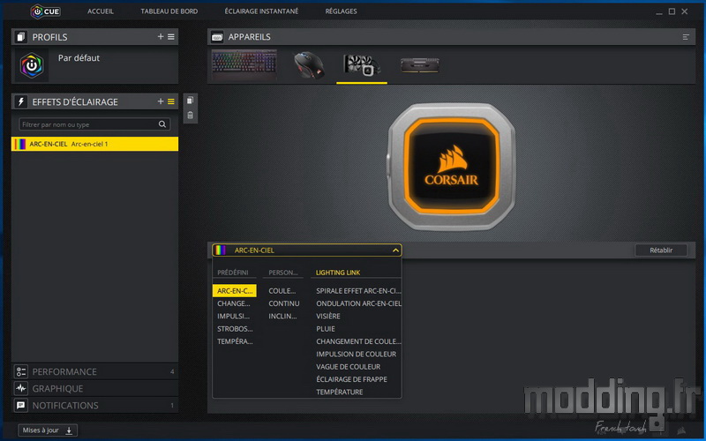This screenshot has width=706, height=441.
Task: Select the keyboard device thumbnail
Action: [244, 64]
